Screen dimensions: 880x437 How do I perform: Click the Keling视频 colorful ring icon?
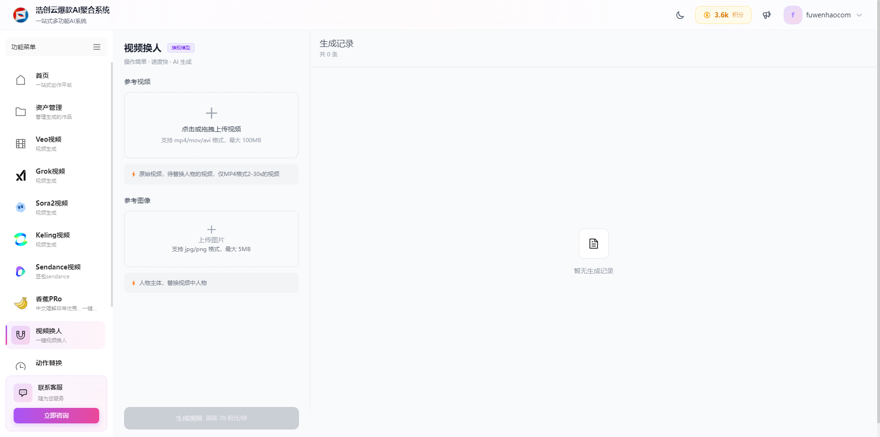[21, 239]
